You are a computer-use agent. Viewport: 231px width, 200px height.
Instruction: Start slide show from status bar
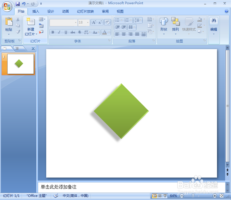pyautogui.click(x=165, y=196)
